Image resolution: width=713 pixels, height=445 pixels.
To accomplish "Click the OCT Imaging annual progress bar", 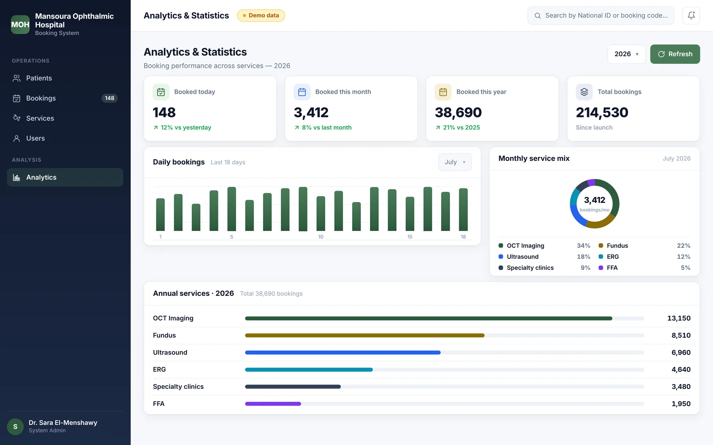I will click(x=444, y=318).
